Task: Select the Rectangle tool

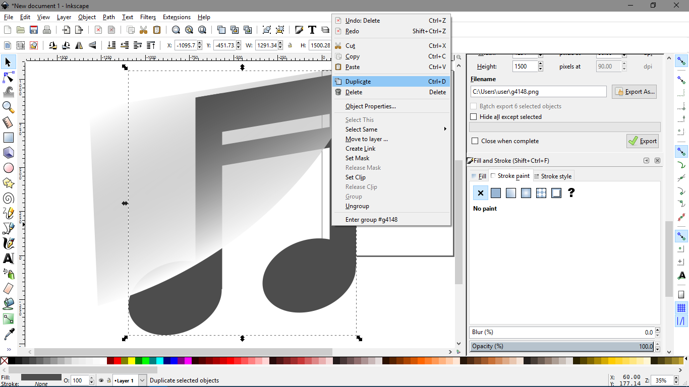Action: (9, 138)
